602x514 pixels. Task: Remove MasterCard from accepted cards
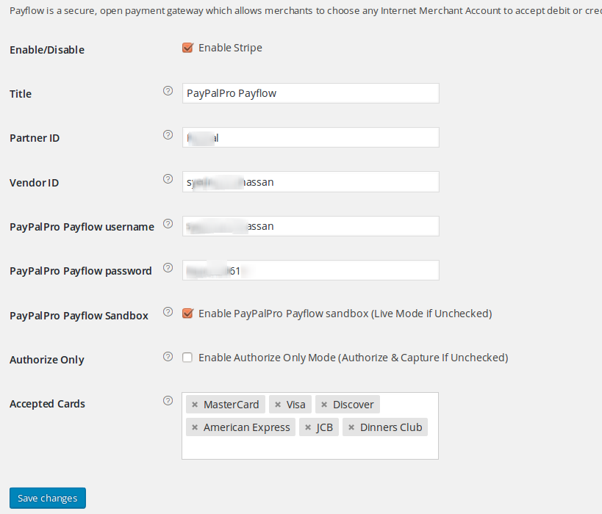pos(195,405)
